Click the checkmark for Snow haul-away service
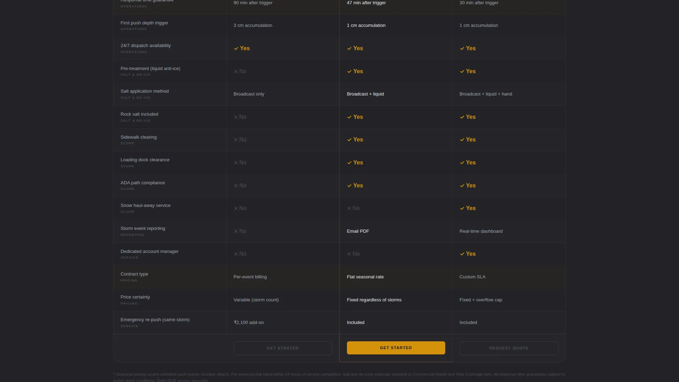Image resolution: width=679 pixels, height=382 pixels. tap(462, 208)
